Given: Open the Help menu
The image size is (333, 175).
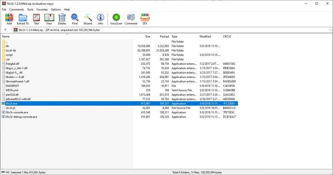Looking at the screenshot, I should 67,9.
